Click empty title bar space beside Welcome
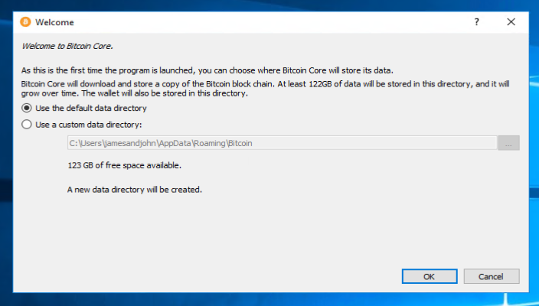Viewport: 539px width, 306px height. [268, 22]
